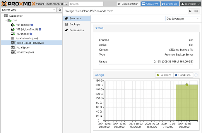Click the pve node icon
202x133 pixels.
[9, 20]
